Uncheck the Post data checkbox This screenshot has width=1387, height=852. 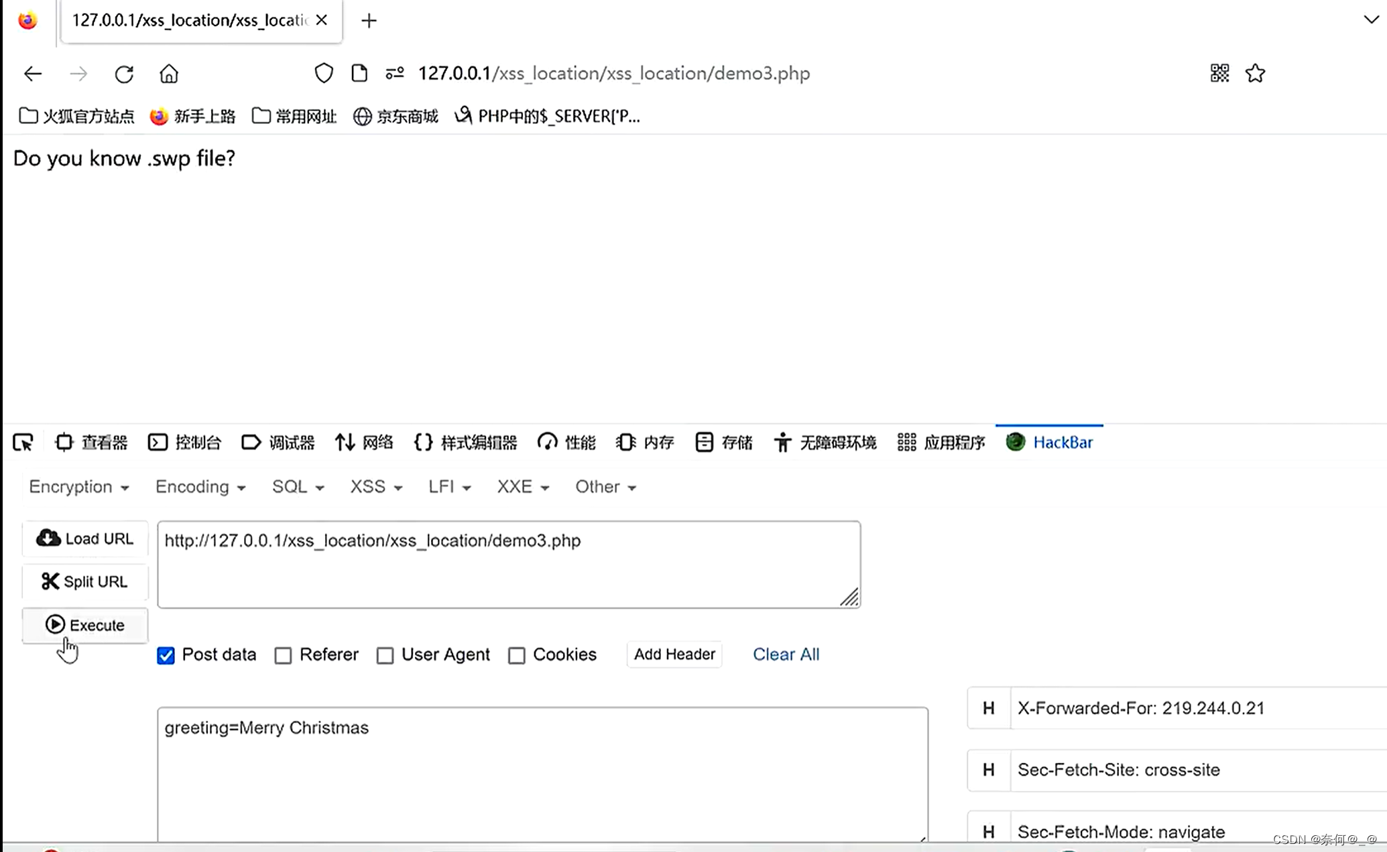pyautogui.click(x=166, y=655)
